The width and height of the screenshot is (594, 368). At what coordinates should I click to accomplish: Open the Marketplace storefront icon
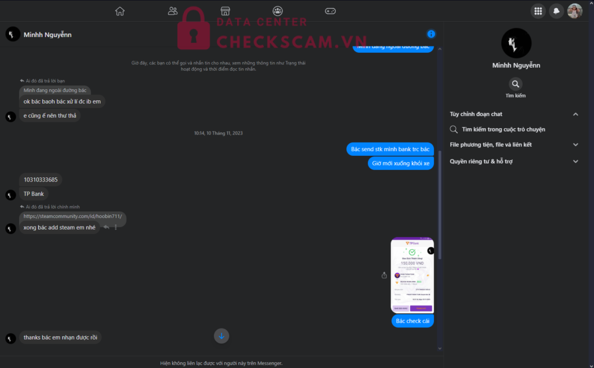226,11
